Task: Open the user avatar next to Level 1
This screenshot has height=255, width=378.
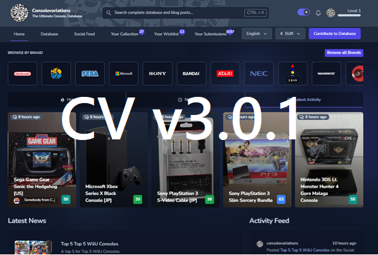Action: click(330, 12)
